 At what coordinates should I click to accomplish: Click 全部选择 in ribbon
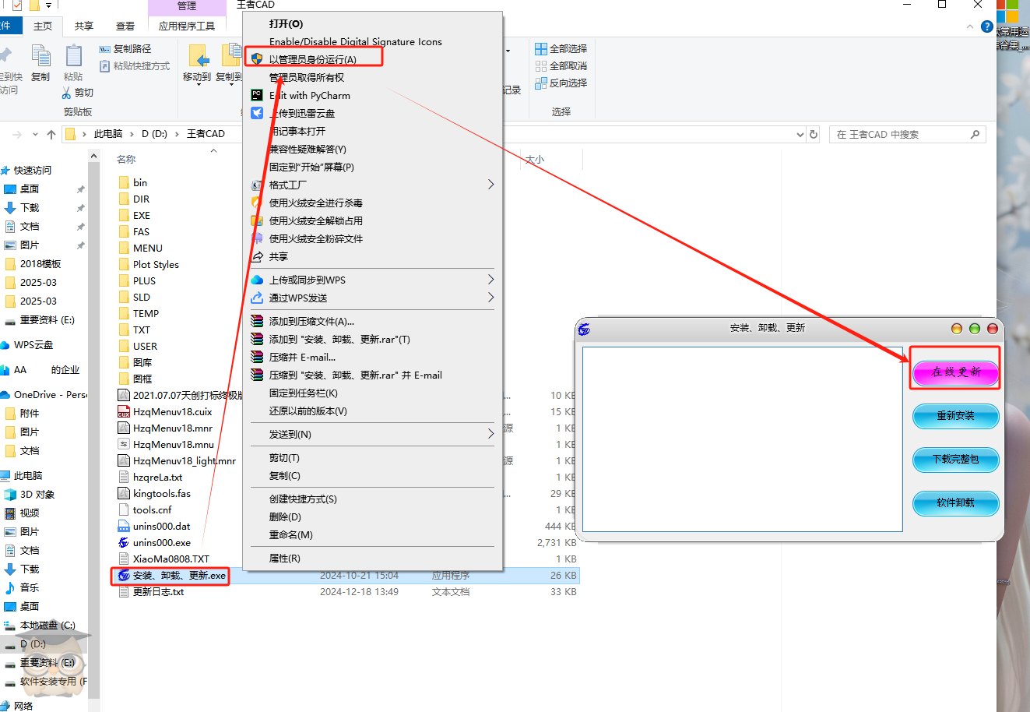point(561,48)
